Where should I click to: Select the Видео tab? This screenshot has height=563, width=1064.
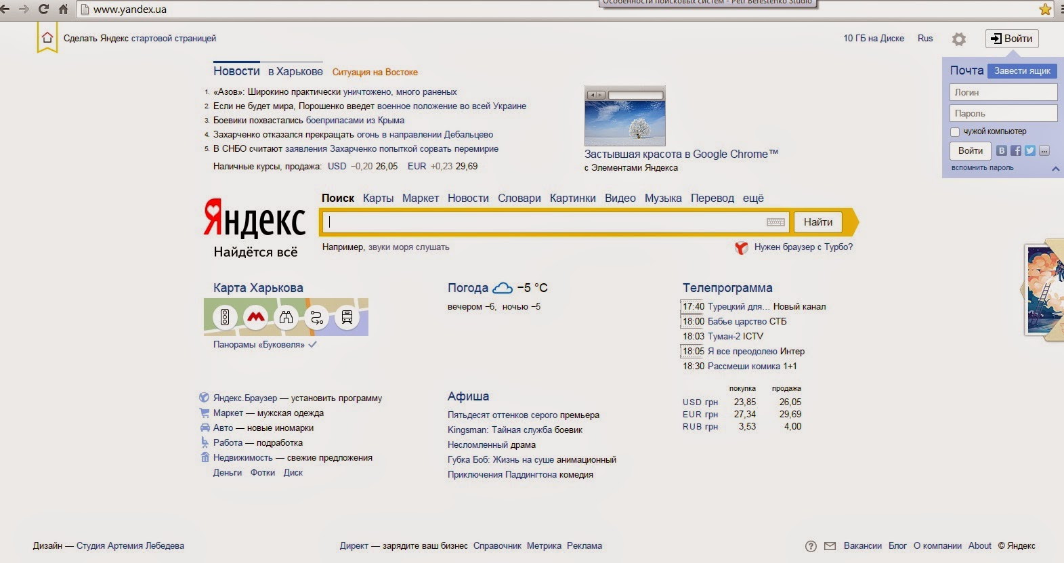tap(620, 198)
